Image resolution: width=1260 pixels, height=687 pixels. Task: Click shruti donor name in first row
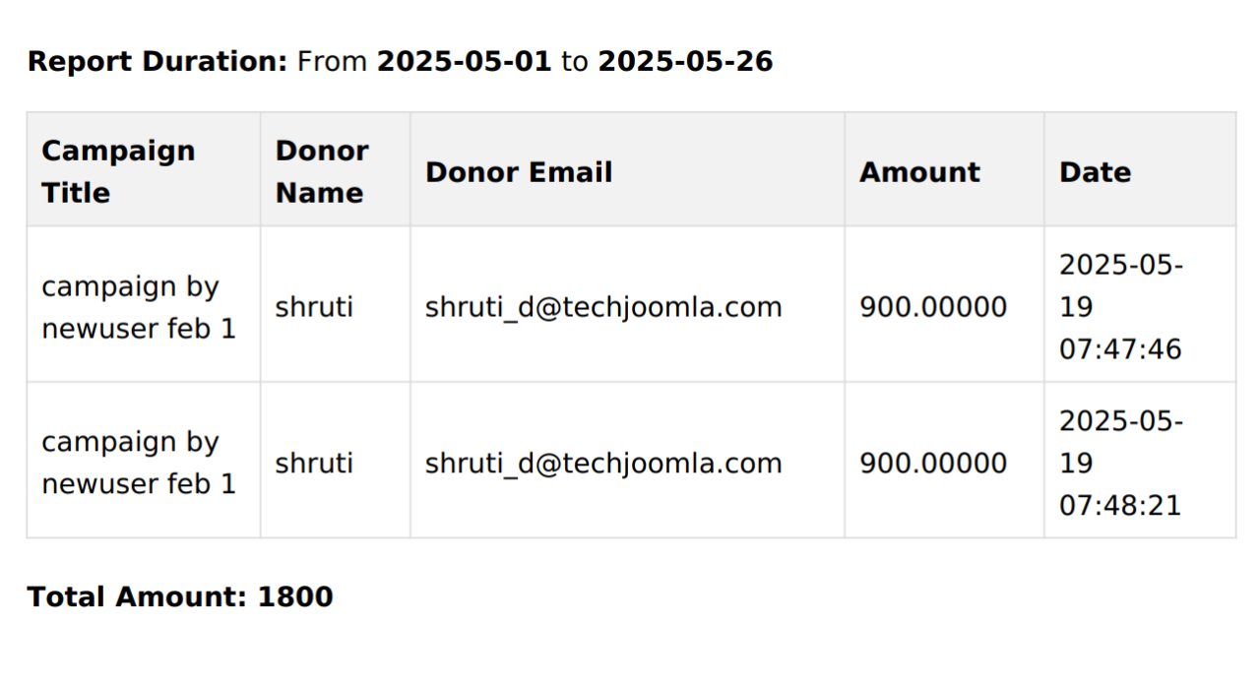click(314, 307)
